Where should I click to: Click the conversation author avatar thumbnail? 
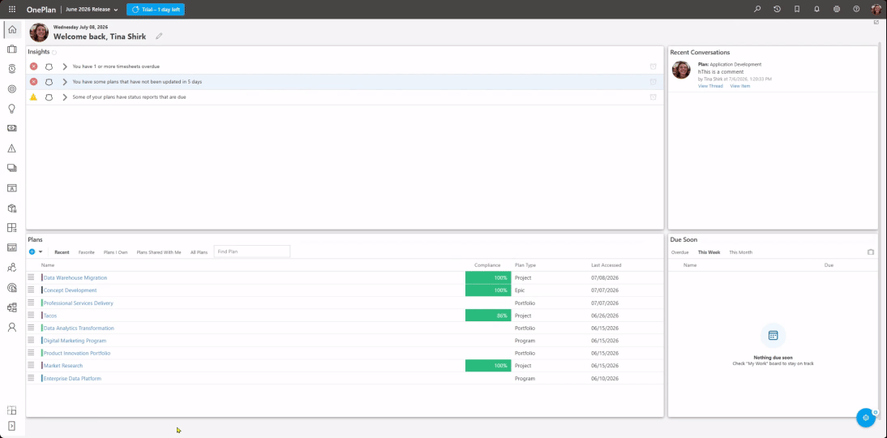coord(681,70)
